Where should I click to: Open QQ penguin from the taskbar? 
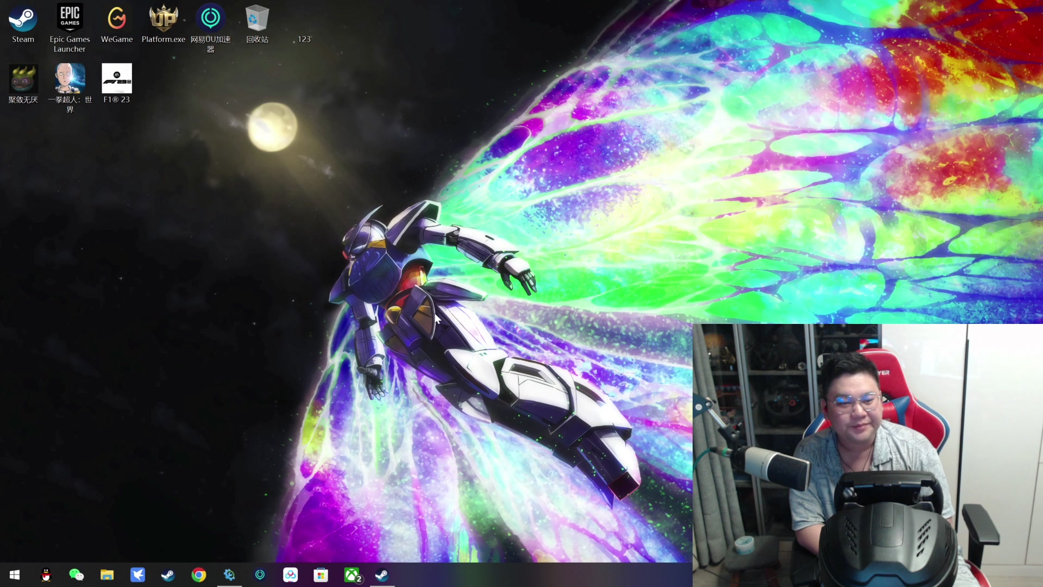[x=46, y=575]
